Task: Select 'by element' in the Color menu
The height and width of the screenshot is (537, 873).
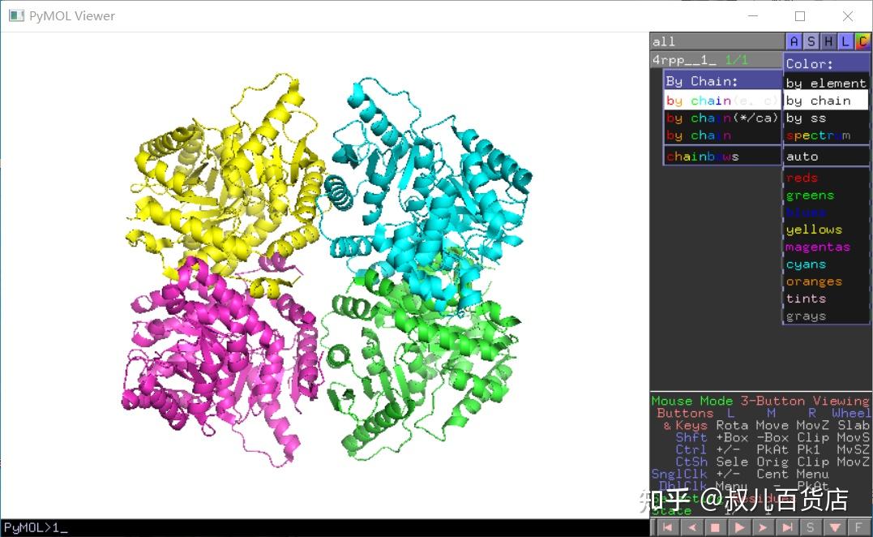Action: (x=825, y=83)
